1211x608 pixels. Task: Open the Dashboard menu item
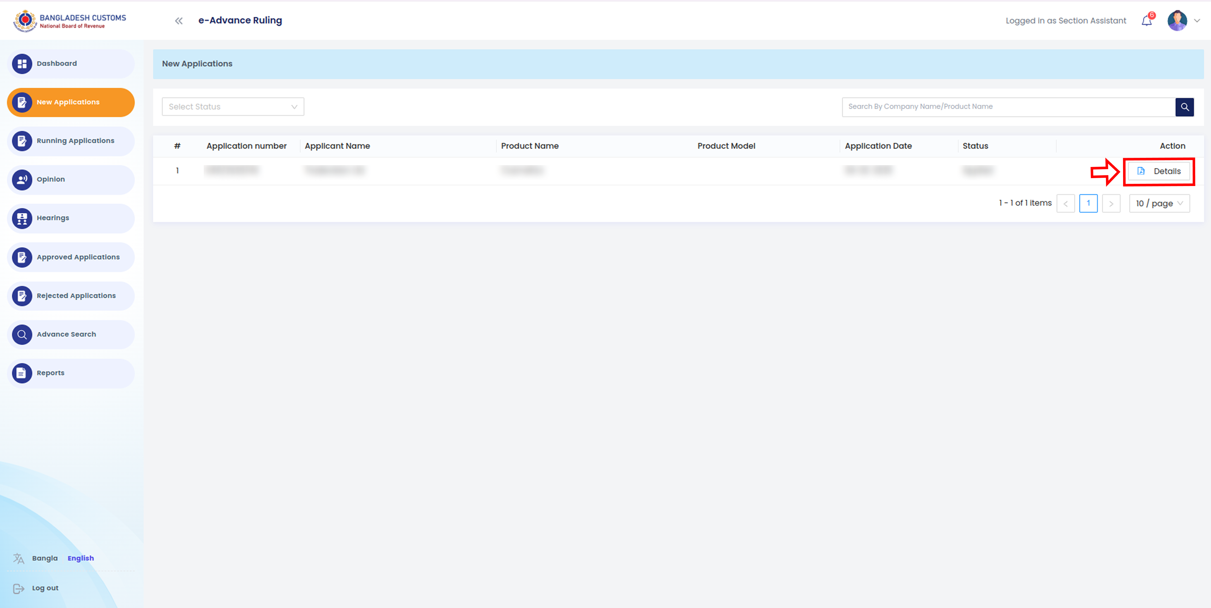71,64
